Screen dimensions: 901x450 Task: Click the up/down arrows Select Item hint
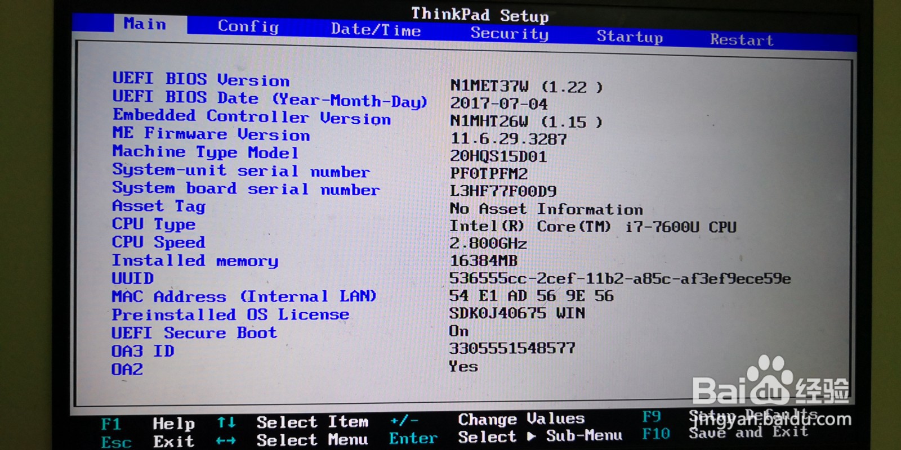293,422
